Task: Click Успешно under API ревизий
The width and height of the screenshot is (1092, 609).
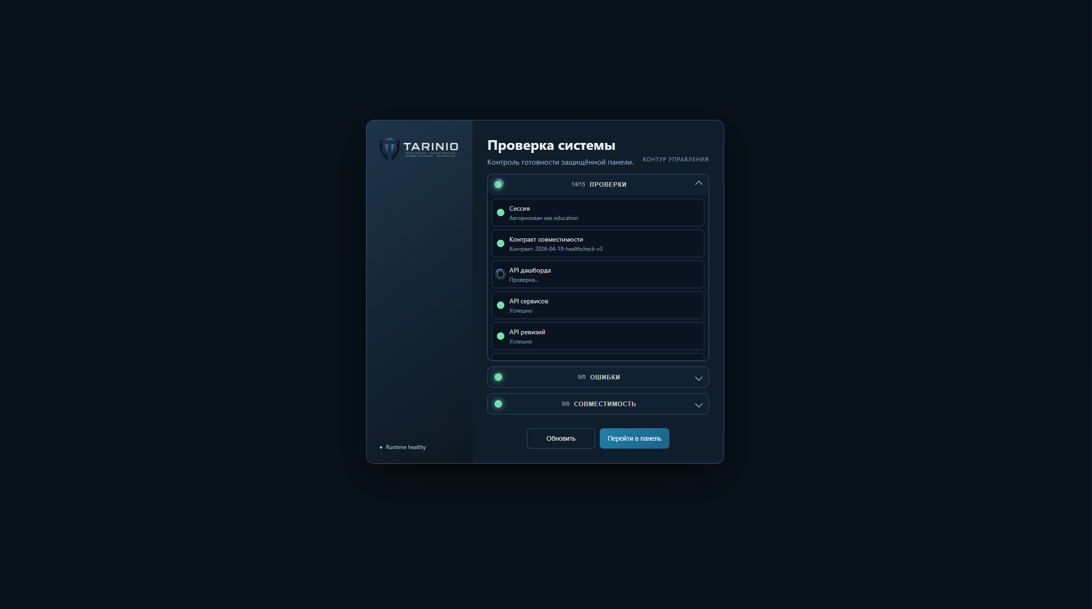Action: [x=520, y=342]
